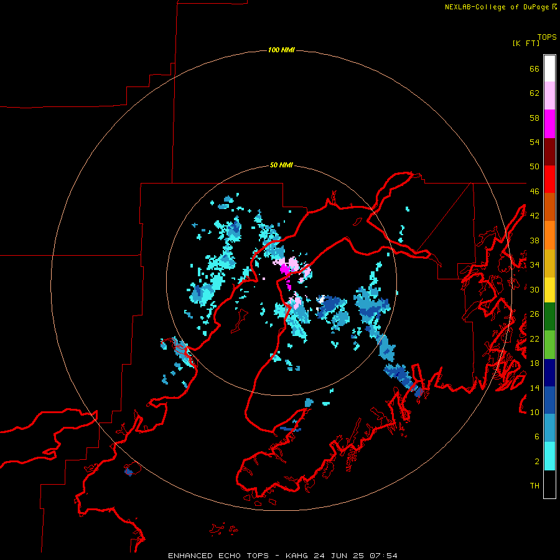Click the 30 value on the legend scale
Image resolution: width=560 pixels, height=560 pixels.
[534, 289]
